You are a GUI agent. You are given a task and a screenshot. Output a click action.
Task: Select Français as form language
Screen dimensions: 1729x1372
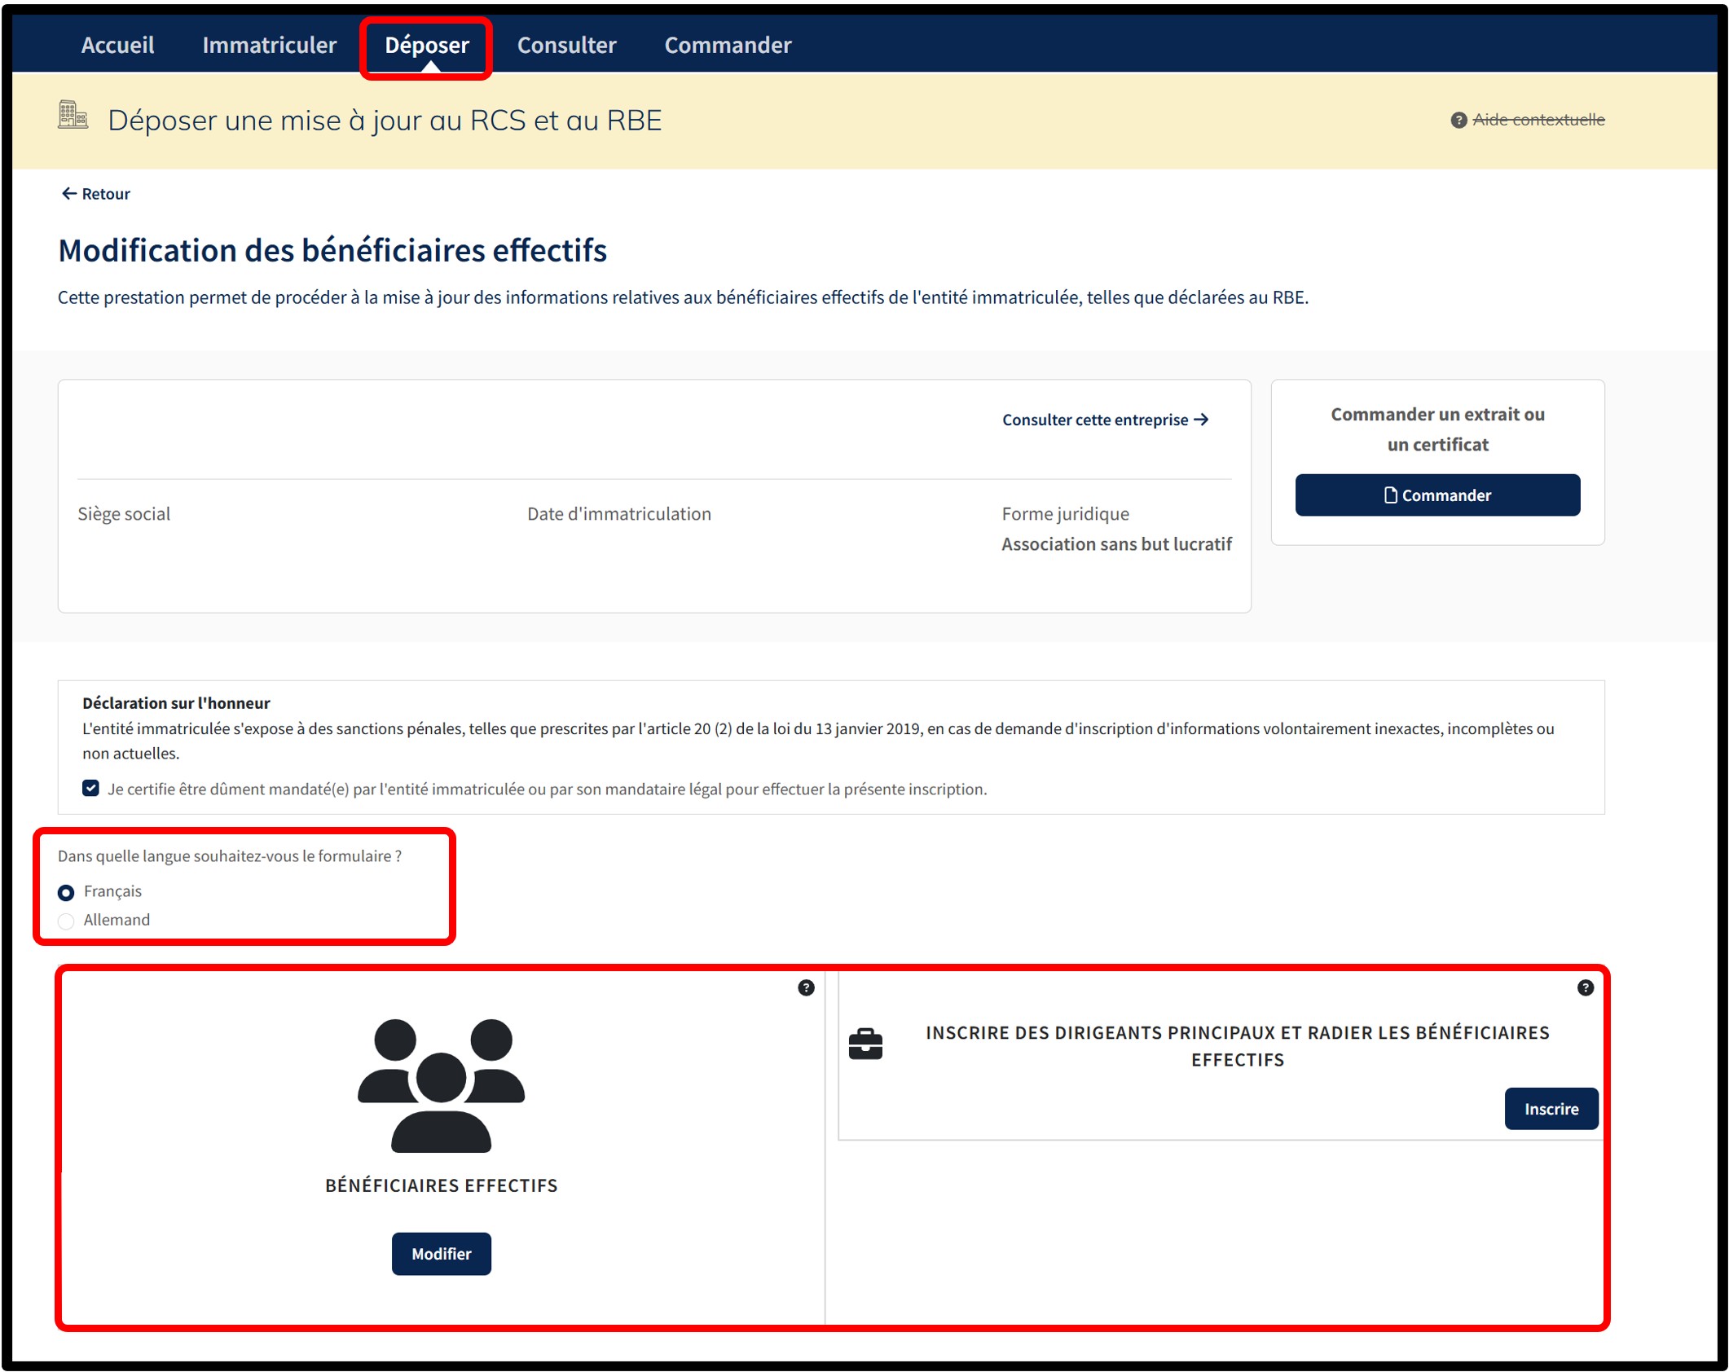click(x=67, y=892)
